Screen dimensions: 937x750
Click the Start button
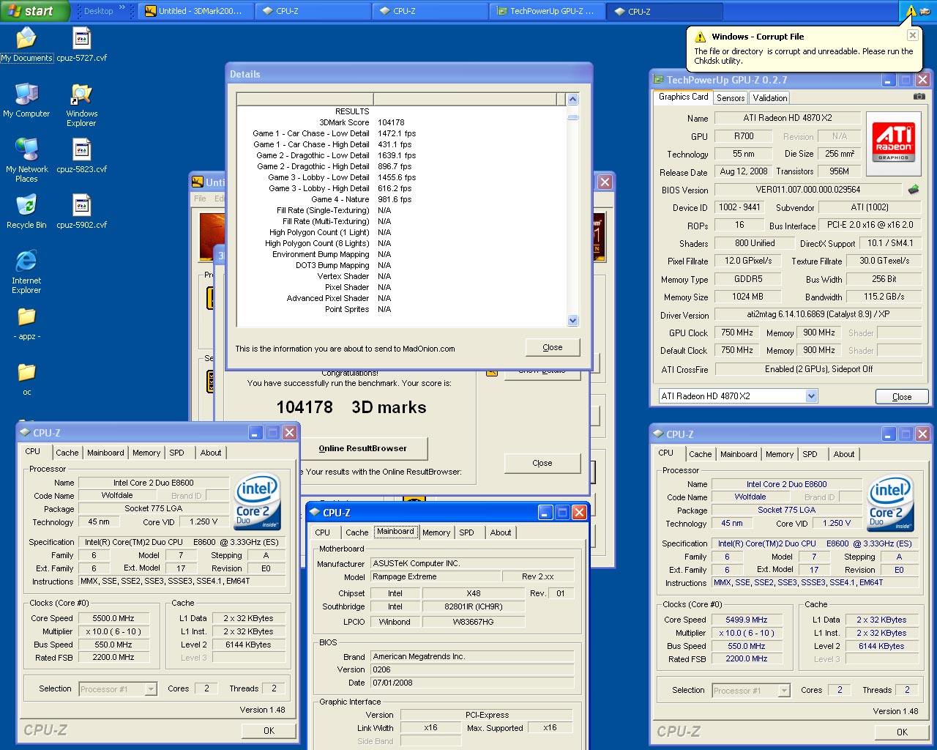point(34,11)
